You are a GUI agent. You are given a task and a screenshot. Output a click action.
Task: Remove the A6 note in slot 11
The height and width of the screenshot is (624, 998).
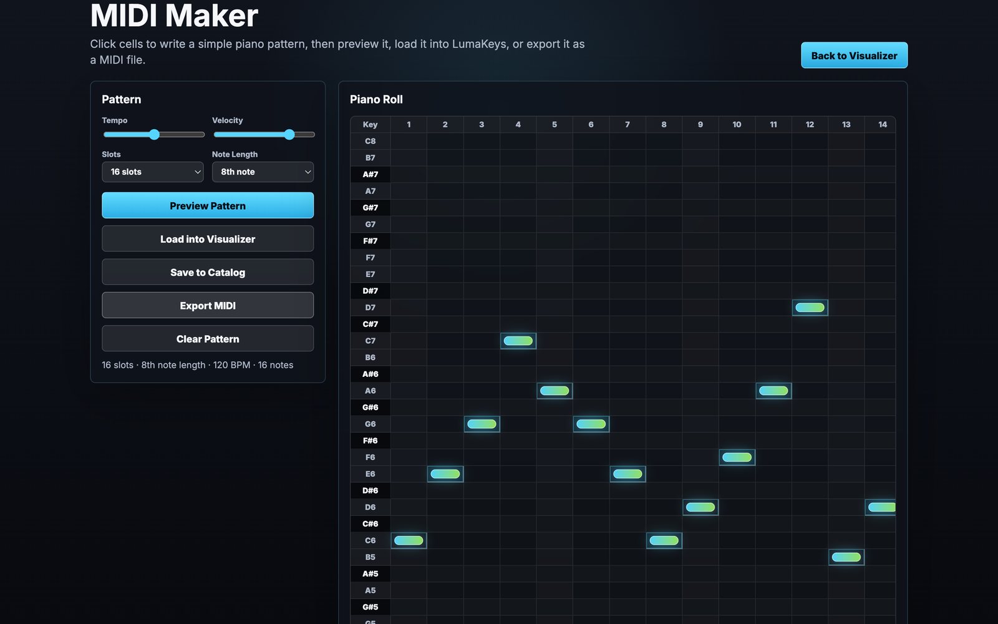(773, 391)
